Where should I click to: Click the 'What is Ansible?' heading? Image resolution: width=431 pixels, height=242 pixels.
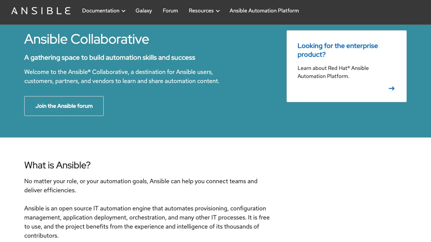57,165
